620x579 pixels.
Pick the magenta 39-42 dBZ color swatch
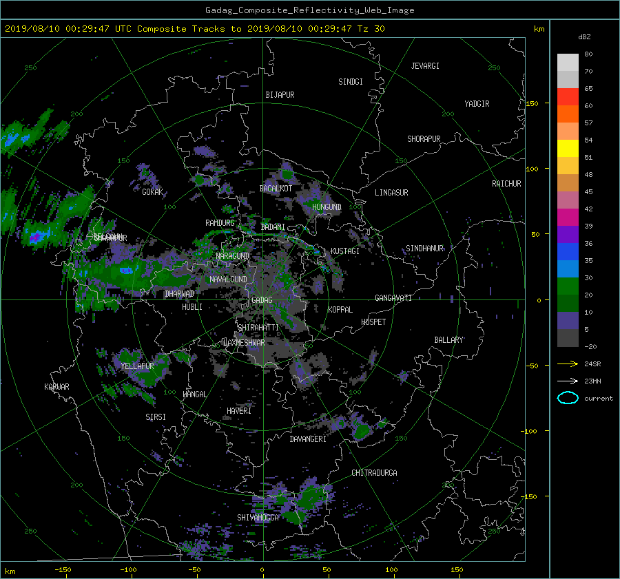(x=568, y=217)
